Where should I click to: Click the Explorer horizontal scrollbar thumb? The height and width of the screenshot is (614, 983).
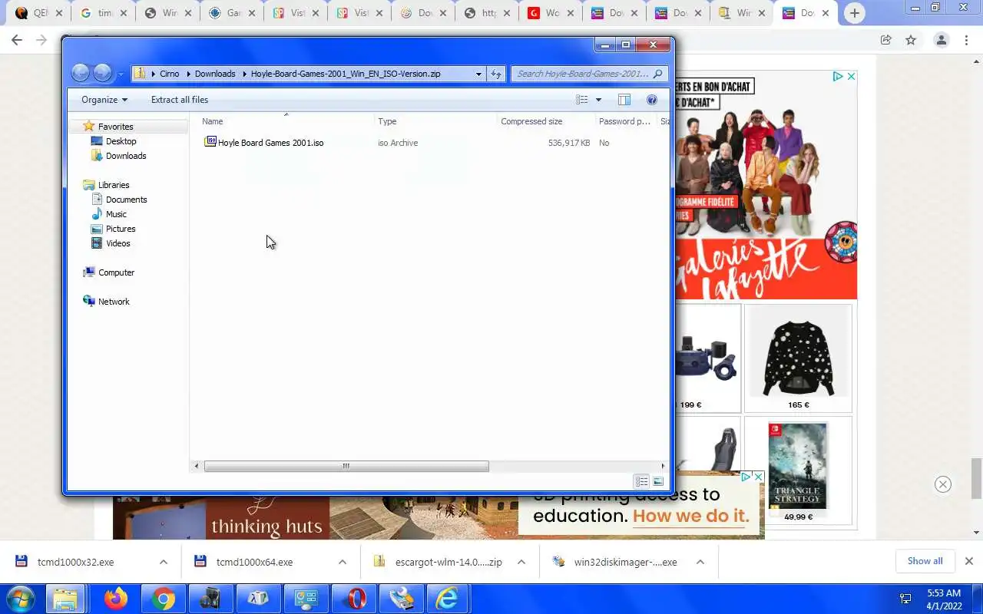[x=346, y=466]
